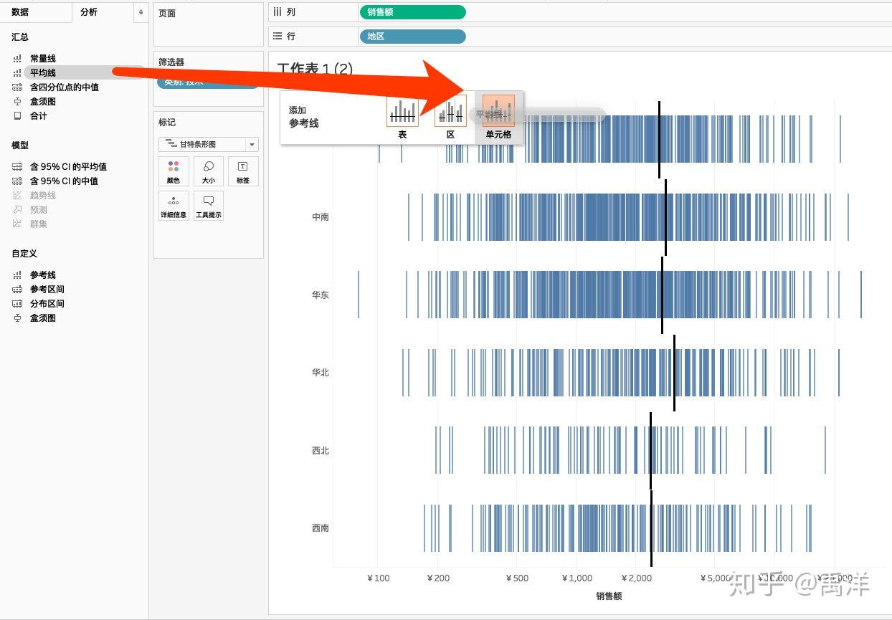Drop the reference line on the 表 scope icon
The image size is (892, 620).
pos(402,111)
